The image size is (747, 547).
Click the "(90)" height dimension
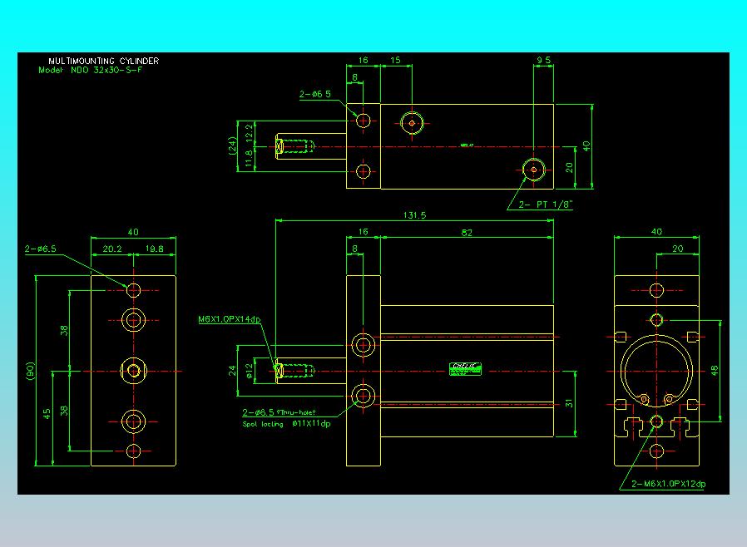(31, 371)
